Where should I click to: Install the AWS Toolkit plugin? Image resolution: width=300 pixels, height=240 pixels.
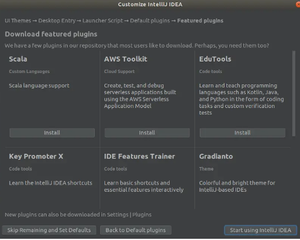point(147,133)
